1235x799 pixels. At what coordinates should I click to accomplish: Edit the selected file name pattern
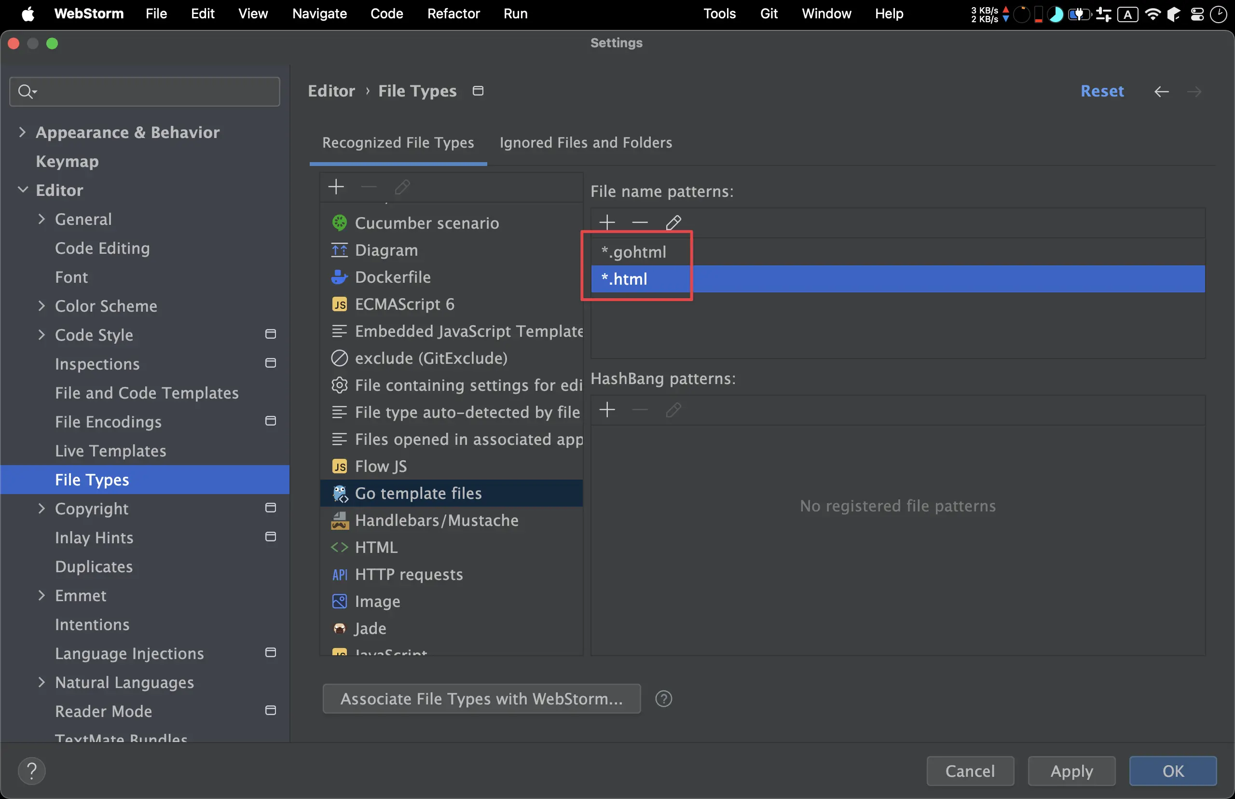point(673,222)
